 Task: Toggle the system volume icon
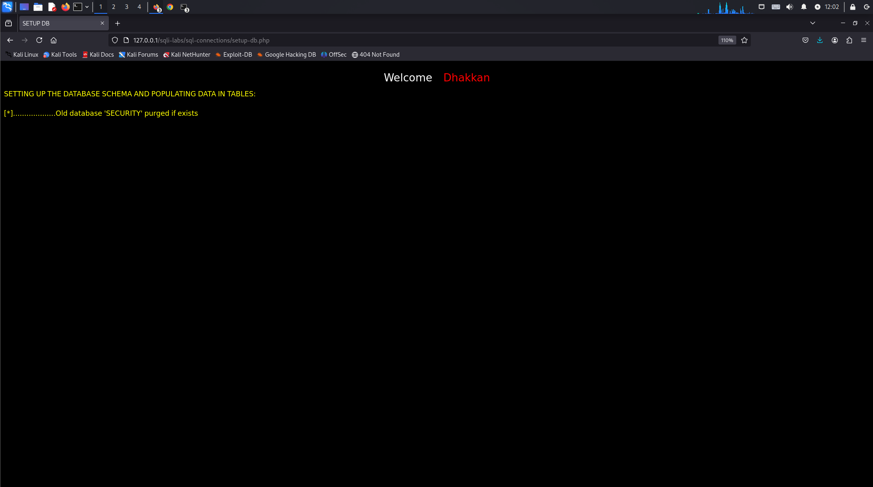tap(789, 7)
